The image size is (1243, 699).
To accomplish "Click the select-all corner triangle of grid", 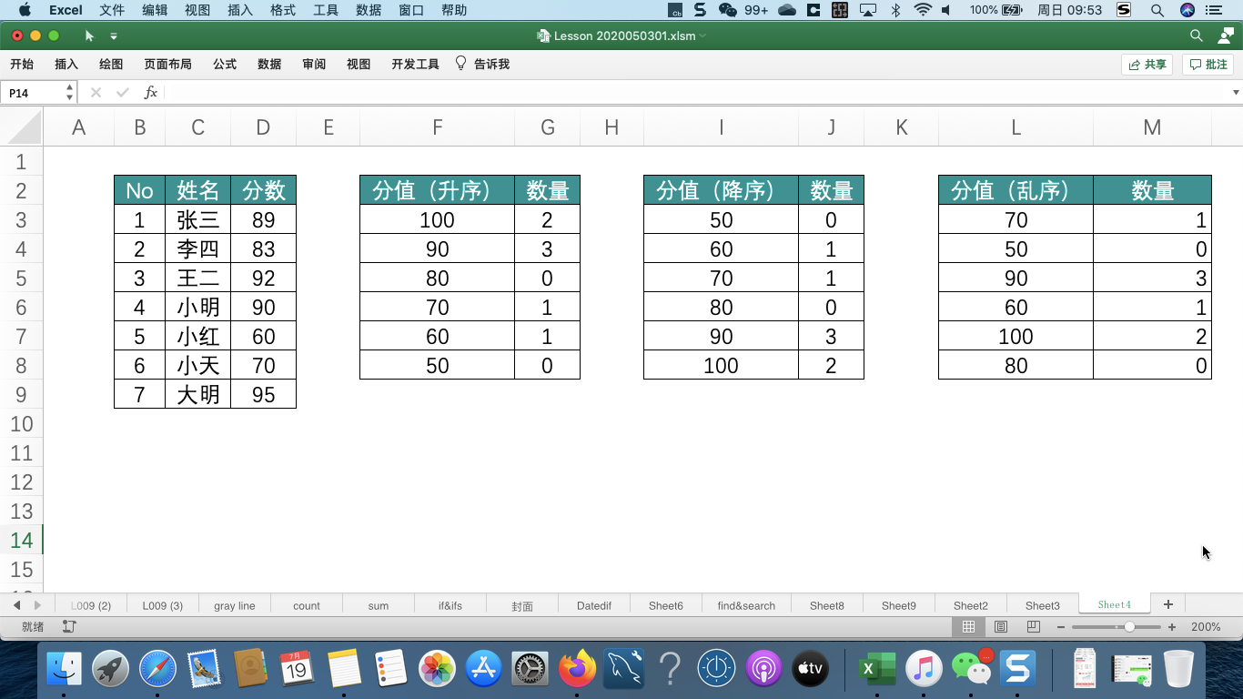I will point(25,127).
